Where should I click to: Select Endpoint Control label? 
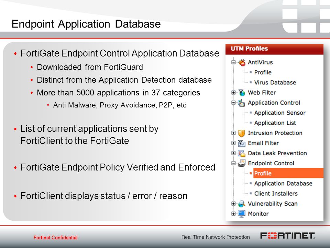pos(271,163)
